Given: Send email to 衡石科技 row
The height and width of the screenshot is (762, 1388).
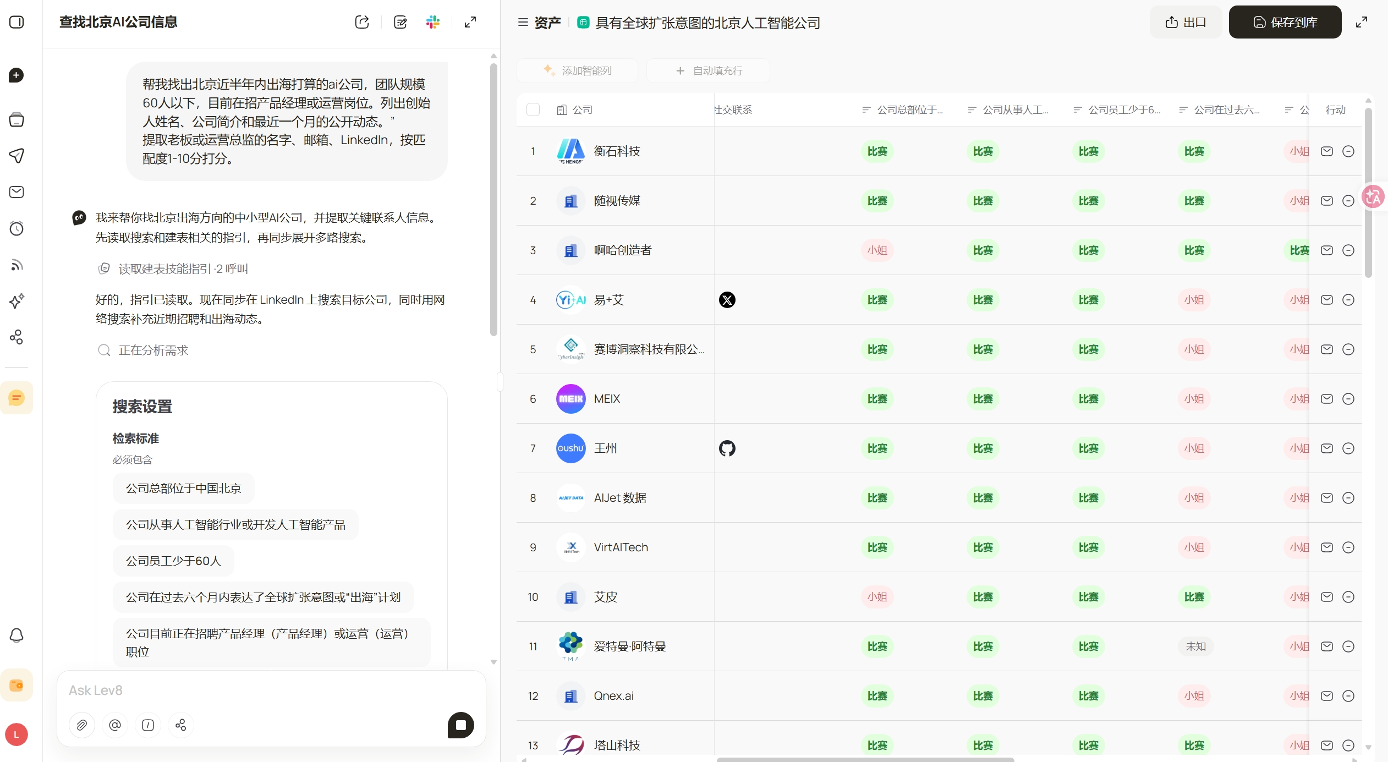Looking at the screenshot, I should [x=1327, y=151].
